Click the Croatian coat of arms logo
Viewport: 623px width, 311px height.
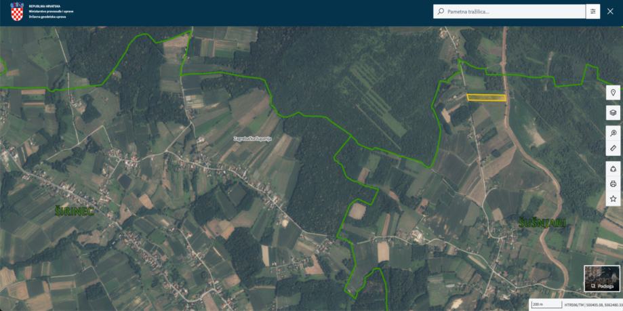click(x=17, y=11)
